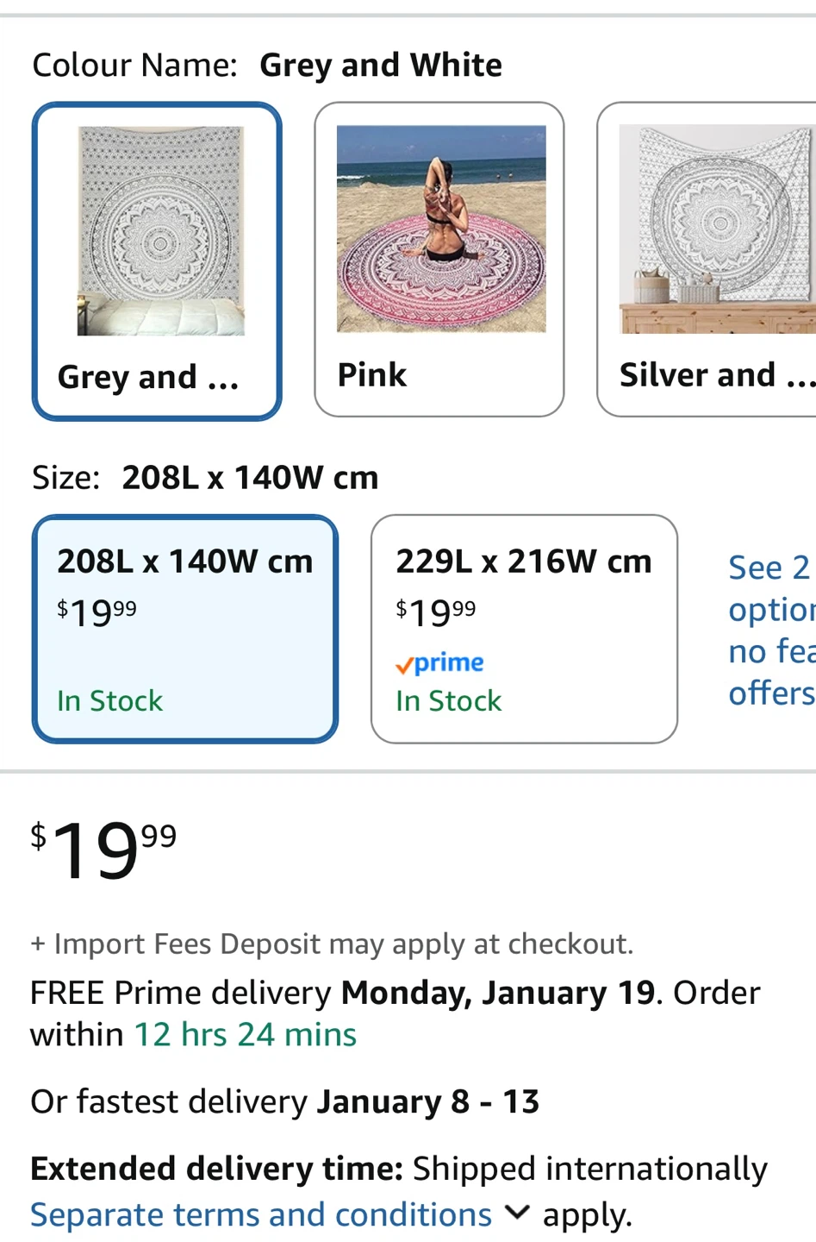Image resolution: width=816 pixels, height=1242 pixels.
Task: Click 'In Stock' under the 208L size
Action: pyautogui.click(x=109, y=700)
